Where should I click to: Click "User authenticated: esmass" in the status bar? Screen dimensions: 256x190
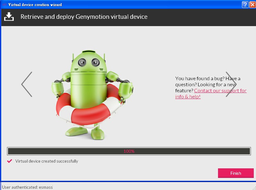coord(27,187)
